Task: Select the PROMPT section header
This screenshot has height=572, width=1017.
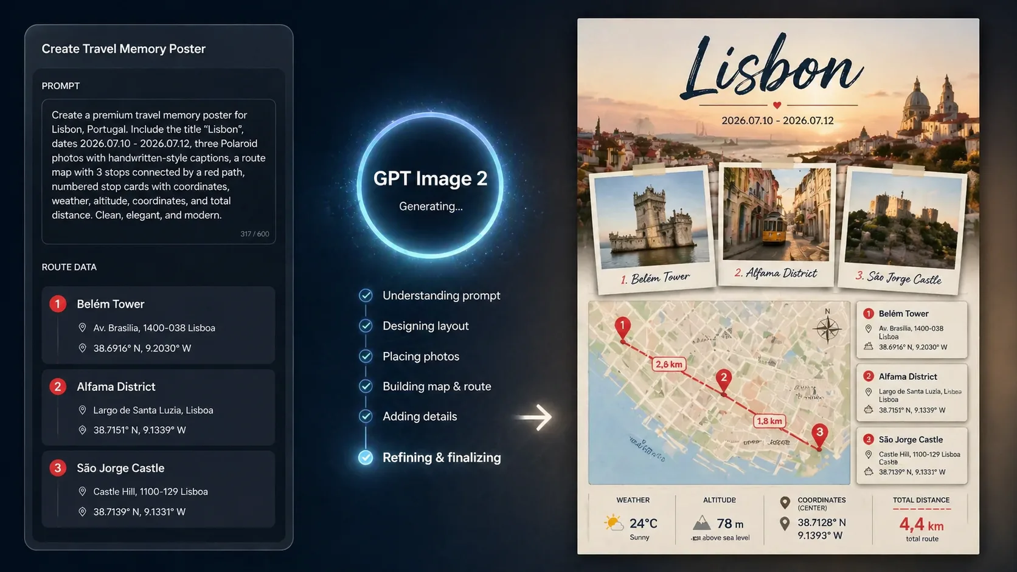Action: tap(61, 86)
